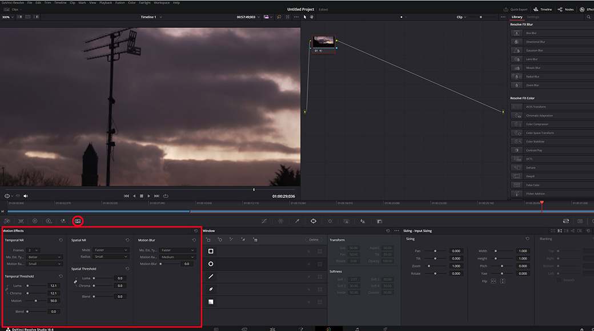Flip image horizontally in Sizing
The image size is (594, 331).
pos(493,281)
